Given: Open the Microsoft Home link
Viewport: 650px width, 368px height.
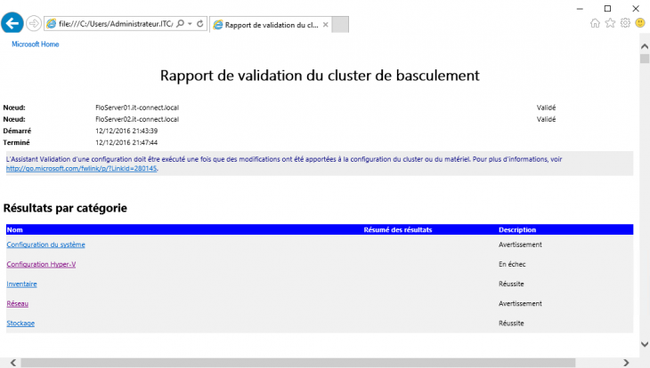Looking at the screenshot, I should 36,44.
